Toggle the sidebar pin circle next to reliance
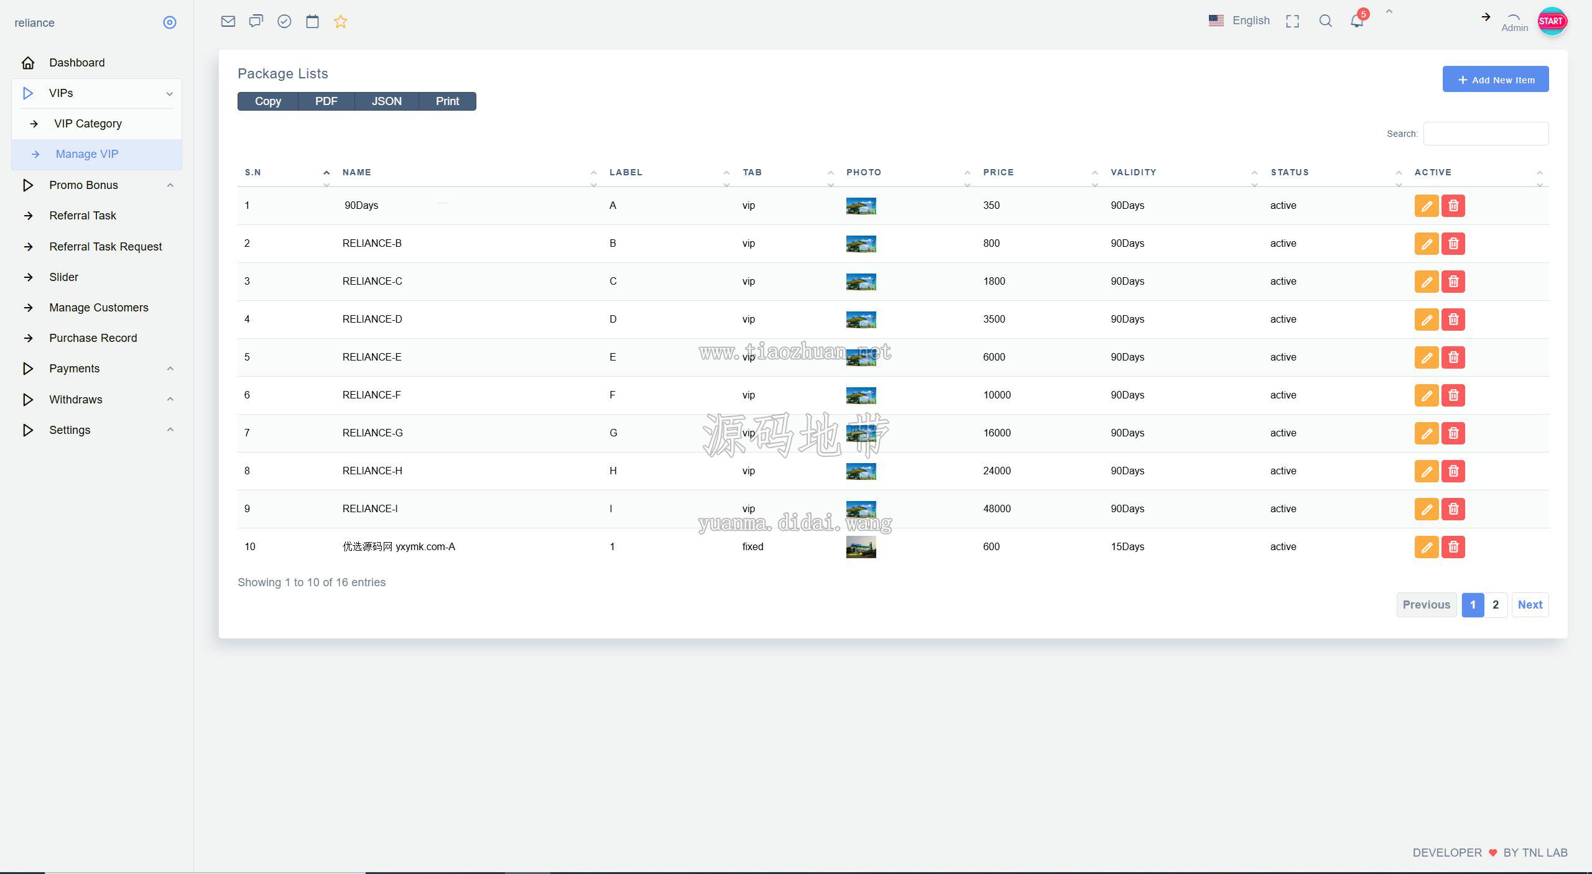Viewport: 1592px width, 874px height. point(170,22)
